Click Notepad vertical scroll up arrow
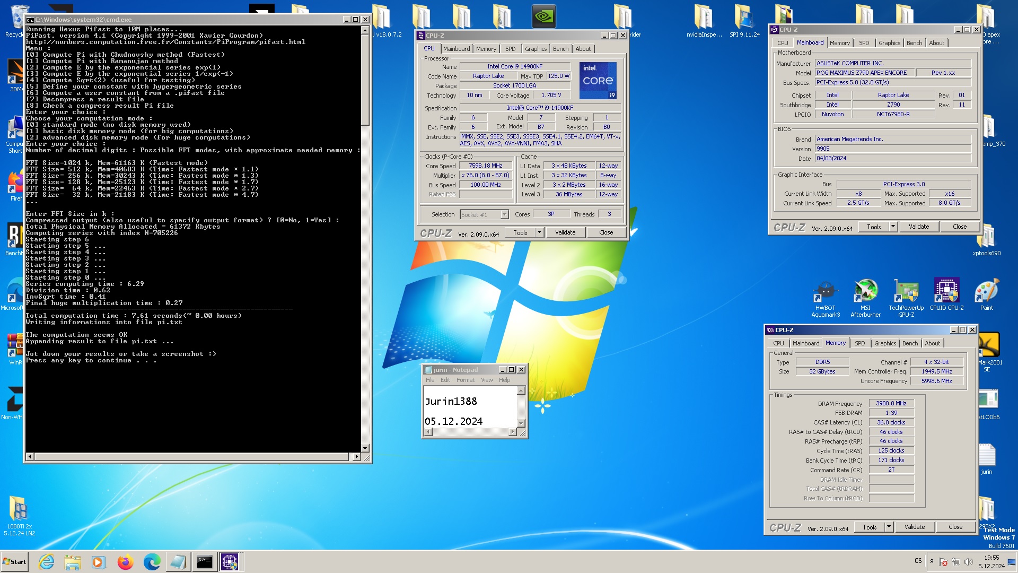 pos(521,390)
